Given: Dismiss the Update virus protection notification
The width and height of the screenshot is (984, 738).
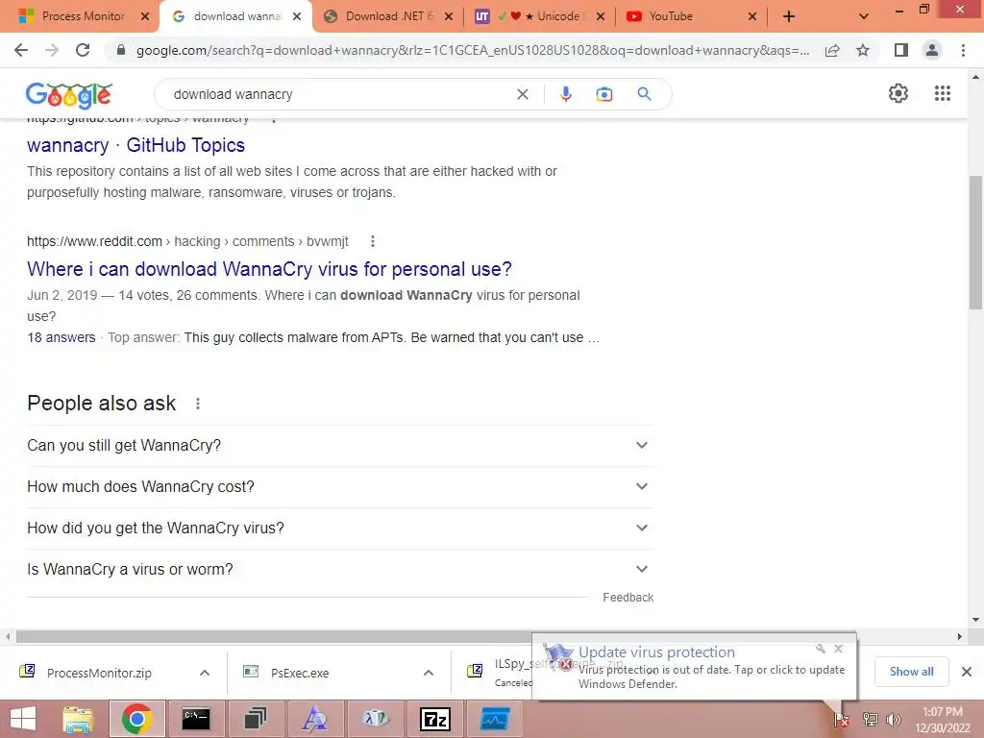Looking at the screenshot, I should coord(838,649).
